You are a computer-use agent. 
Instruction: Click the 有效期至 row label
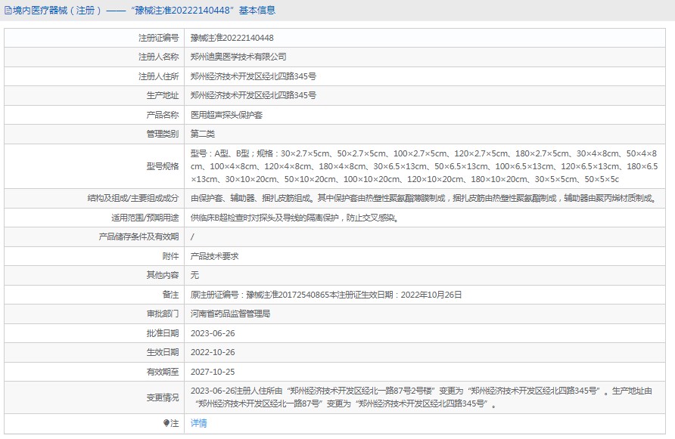pyautogui.click(x=162, y=372)
